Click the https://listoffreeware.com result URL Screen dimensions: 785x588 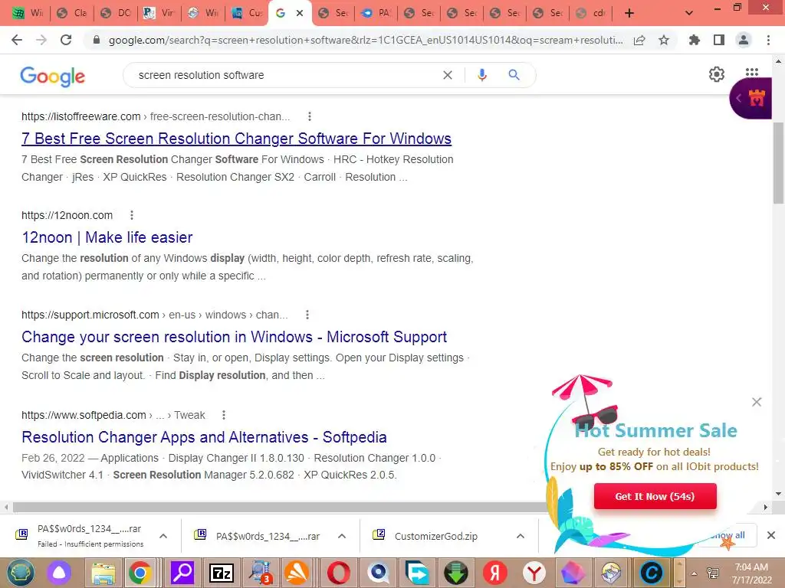point(80,116)
